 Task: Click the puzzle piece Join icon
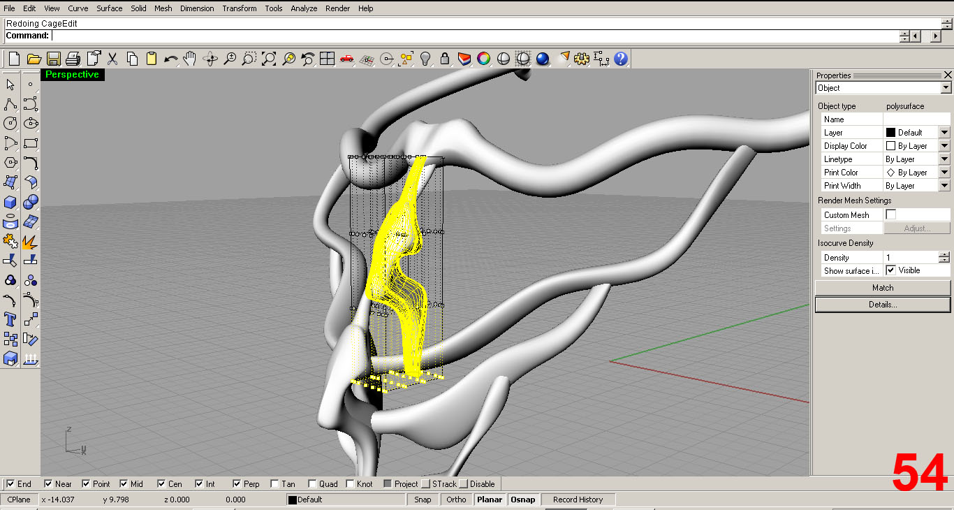[10, 241]
